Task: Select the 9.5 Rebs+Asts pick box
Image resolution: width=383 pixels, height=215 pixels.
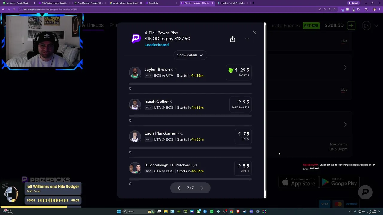Action: tap(240, 105)
